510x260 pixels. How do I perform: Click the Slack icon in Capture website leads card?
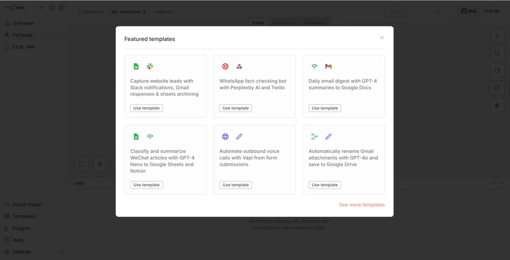150,67
